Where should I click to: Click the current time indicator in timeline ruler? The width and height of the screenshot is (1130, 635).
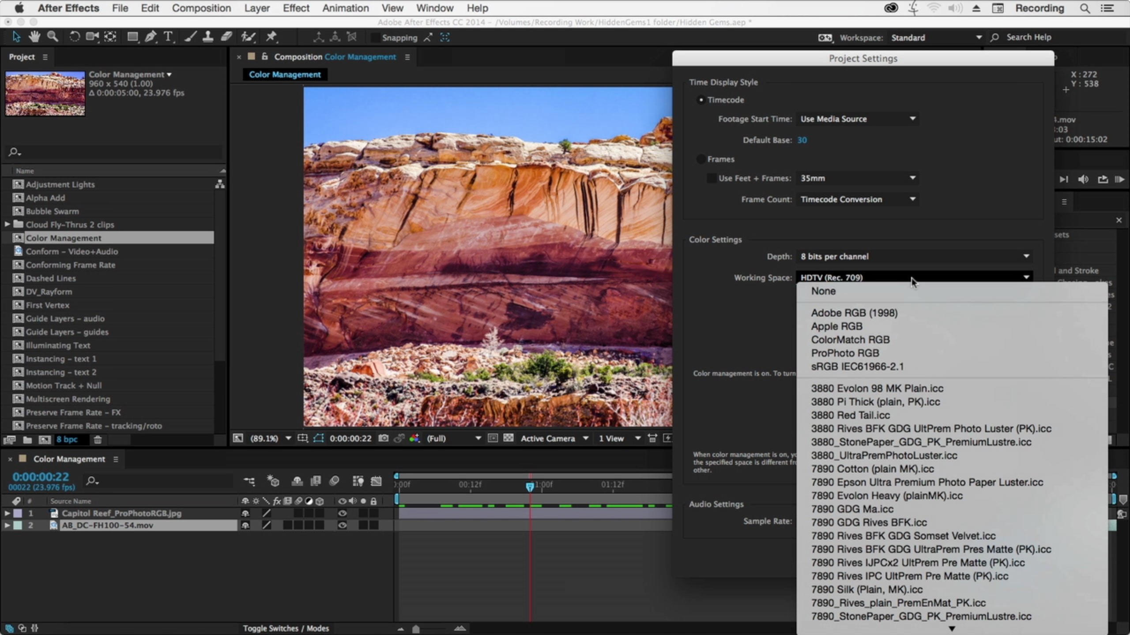[530, 486]
